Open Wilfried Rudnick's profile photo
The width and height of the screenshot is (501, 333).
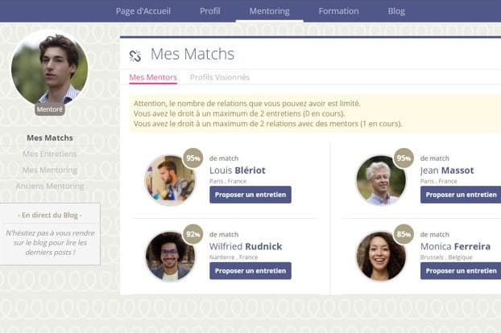[170, 256]
